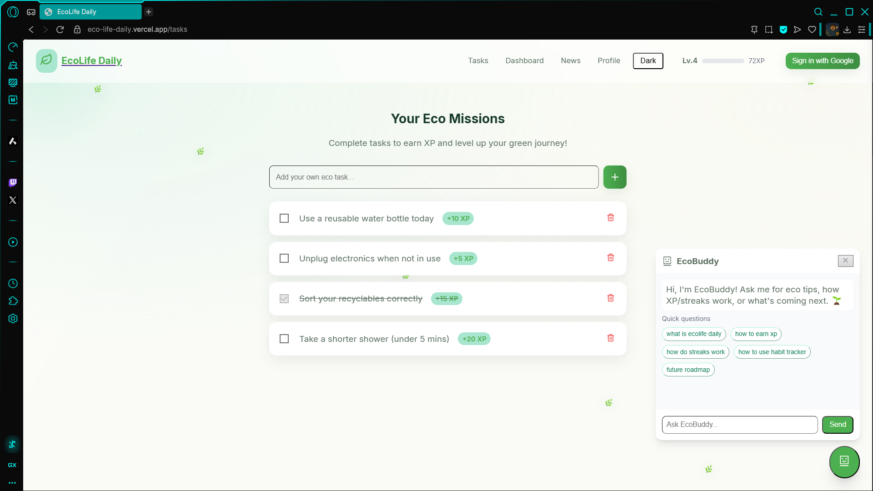Open the Dashboard nav item
The width and height of the screenshot is (873, 491).
tap(524, 61)
